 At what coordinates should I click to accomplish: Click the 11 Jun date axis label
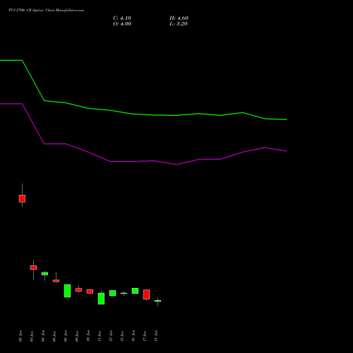(100, 336)
